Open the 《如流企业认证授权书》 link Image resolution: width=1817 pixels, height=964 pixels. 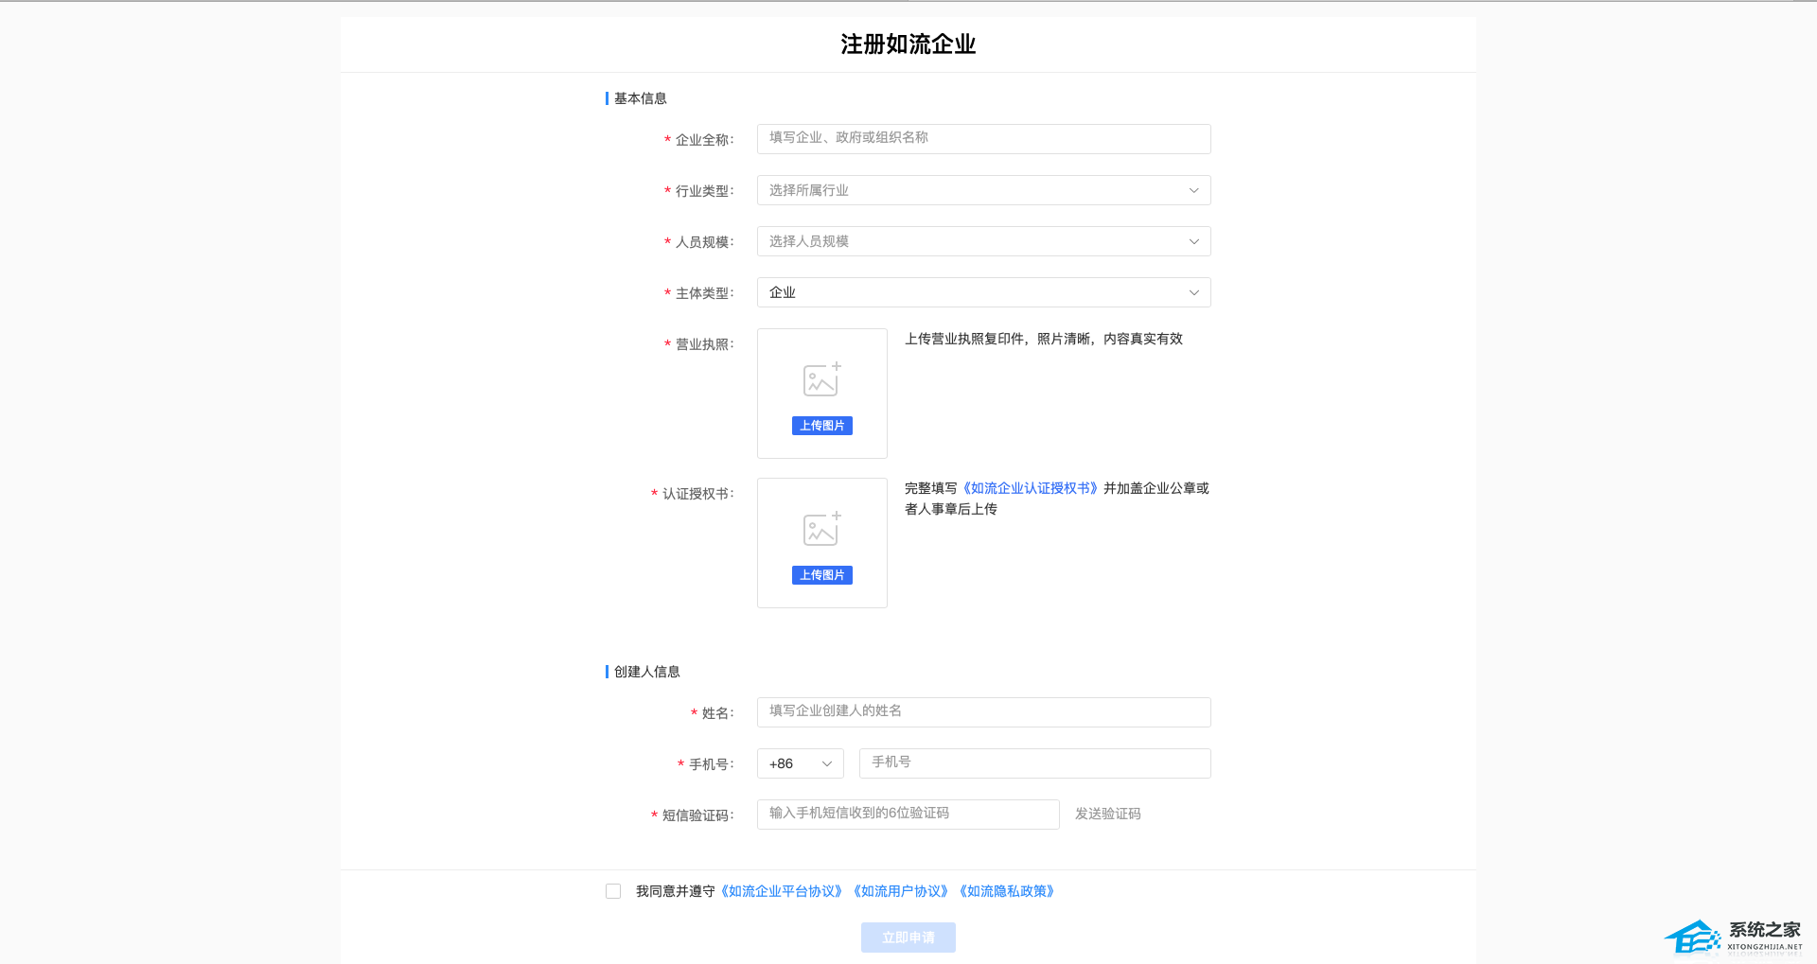[1031, 488]
